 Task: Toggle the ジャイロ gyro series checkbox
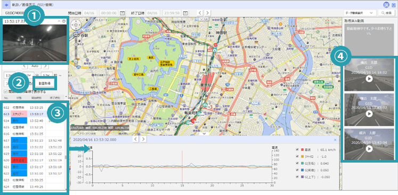pyautogui.click(x=297, y=157)
